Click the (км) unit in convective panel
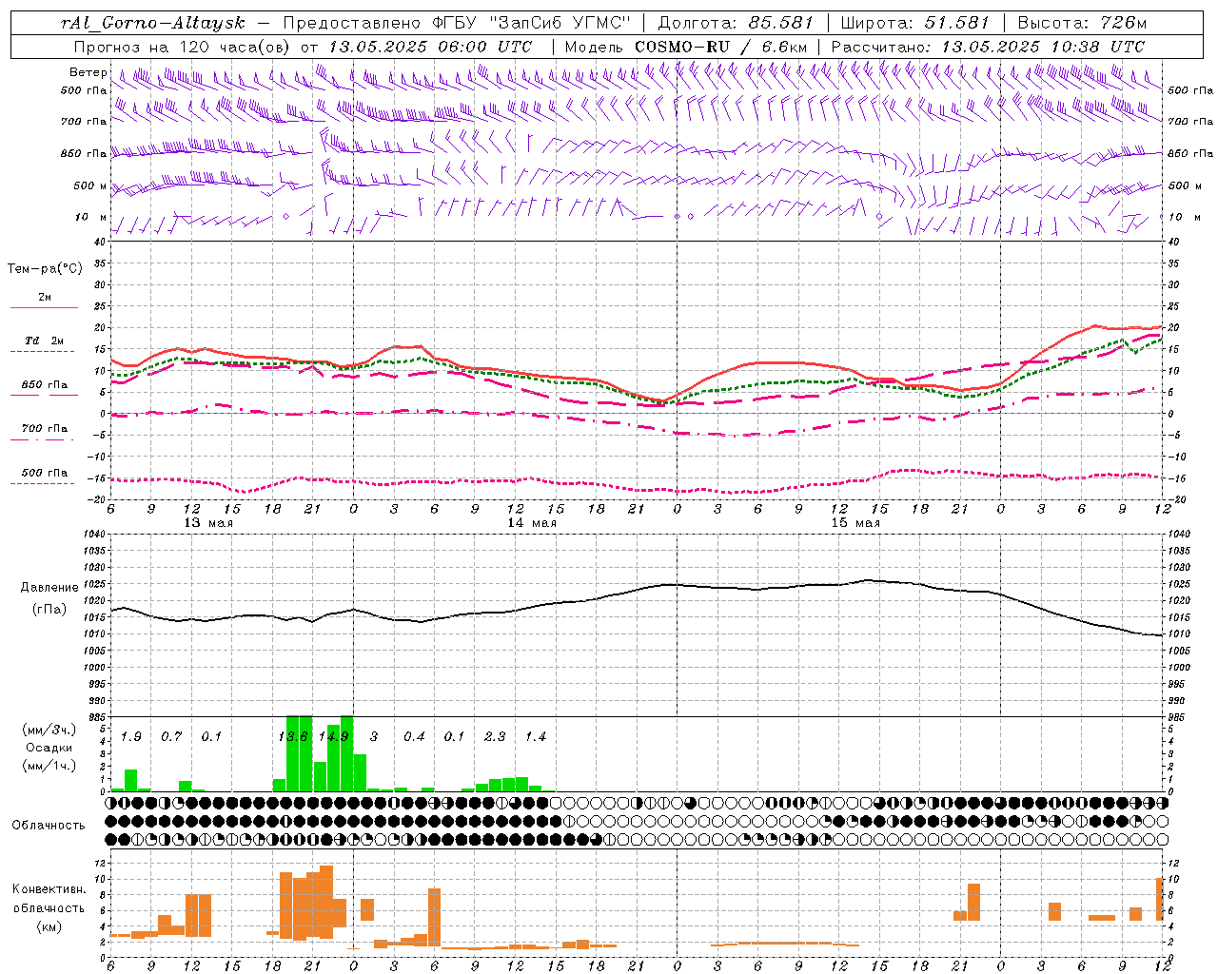The image size is (1218, 974). (x=49, y=926)
